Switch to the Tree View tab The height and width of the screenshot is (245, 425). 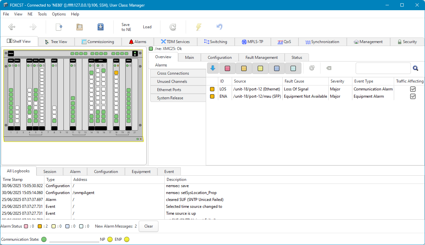click(56, 42)
